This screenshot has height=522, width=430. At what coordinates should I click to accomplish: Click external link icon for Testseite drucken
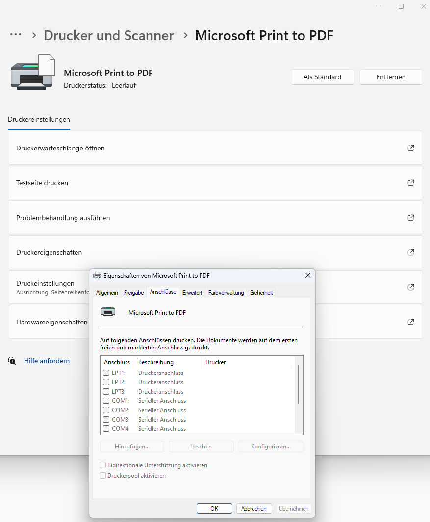point(411,183)
